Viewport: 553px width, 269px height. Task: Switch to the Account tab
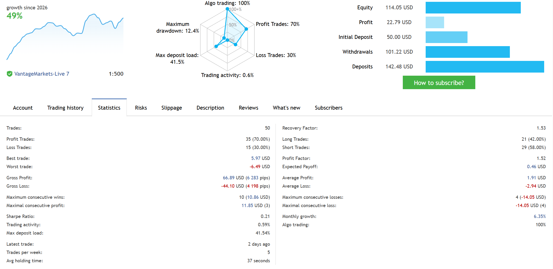(23, 108)
